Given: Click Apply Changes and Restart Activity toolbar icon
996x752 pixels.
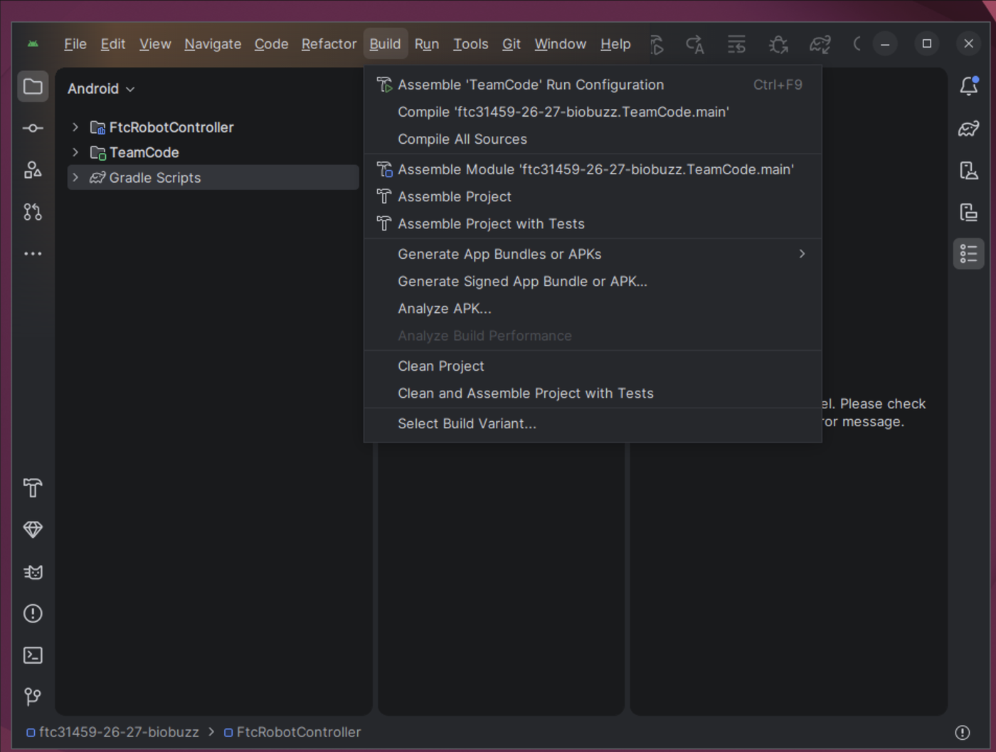Looking at the screenshot, I should tap(657, 45).
